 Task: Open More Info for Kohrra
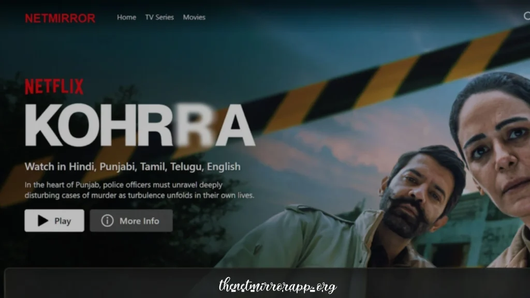coord(131,220)
